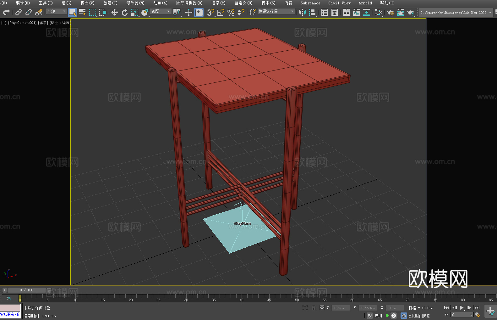The width and height of the screenshot is (497, 320).
Task: Expand project path dropdown arrow
Action: (x=490, y=13)
